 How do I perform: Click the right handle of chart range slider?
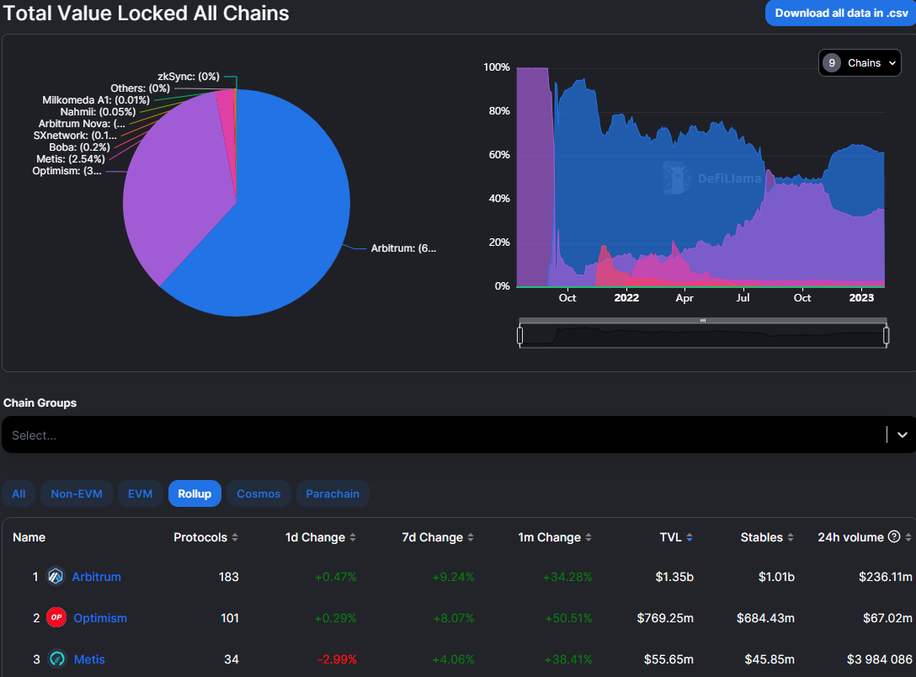887,335
